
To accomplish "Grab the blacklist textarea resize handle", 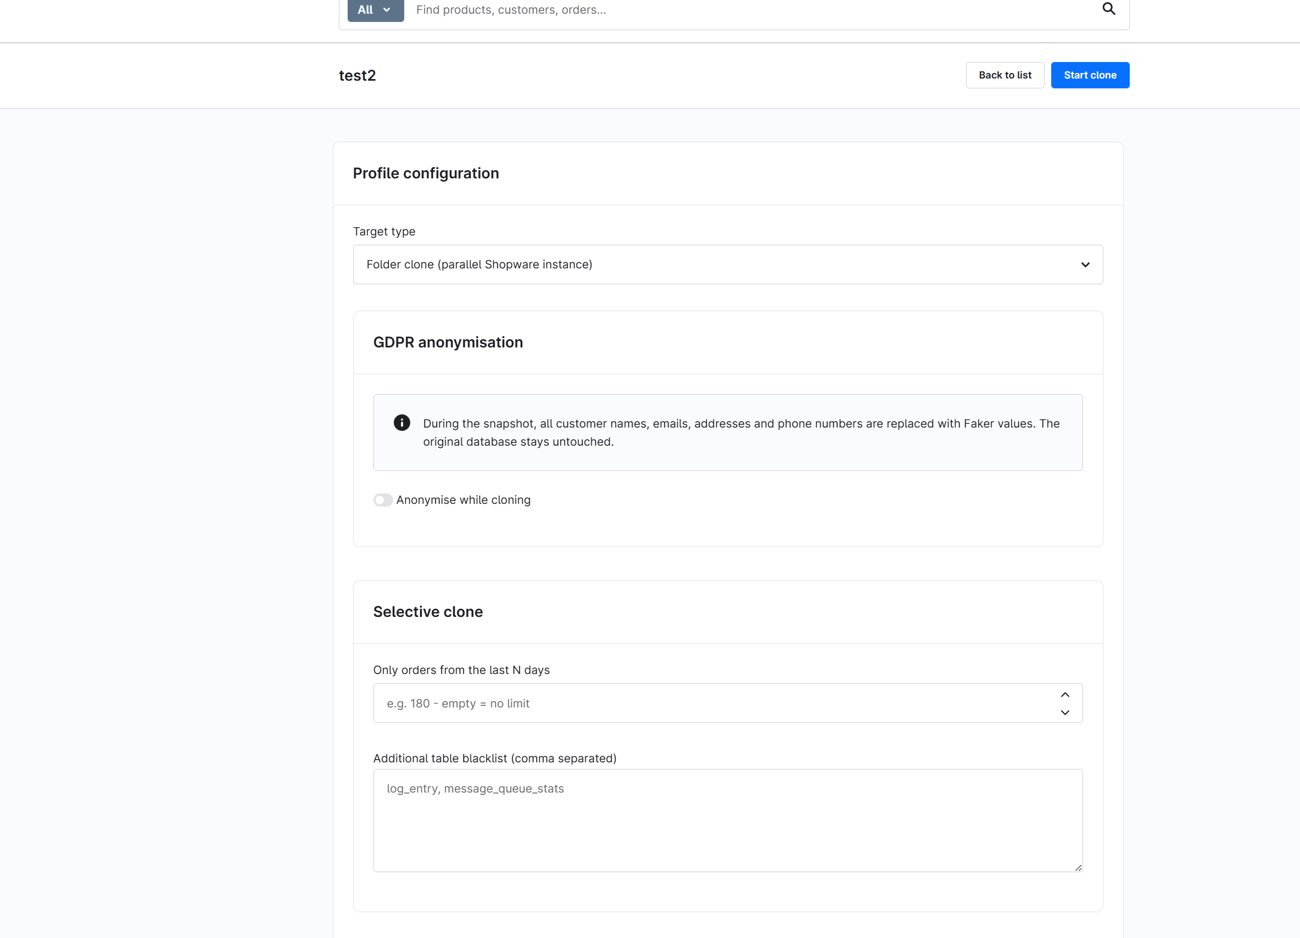I will 1078,867.
